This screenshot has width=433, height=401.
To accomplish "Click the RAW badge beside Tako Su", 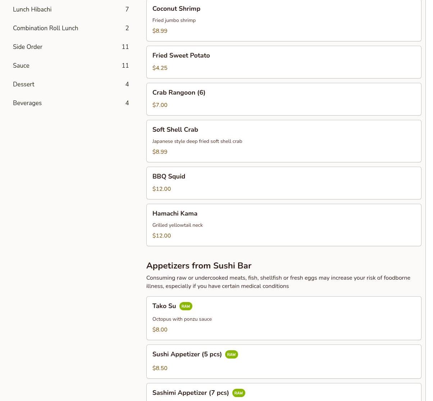I will point(186,306).
